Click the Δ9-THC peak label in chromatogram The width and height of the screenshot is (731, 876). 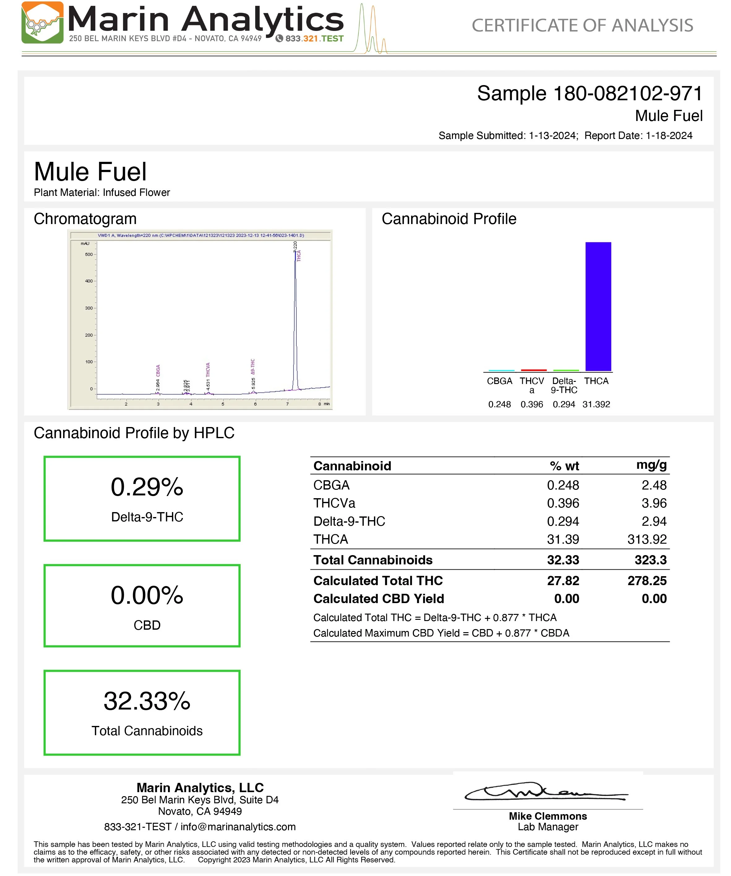pyautogui.click(x=253, y=366)
